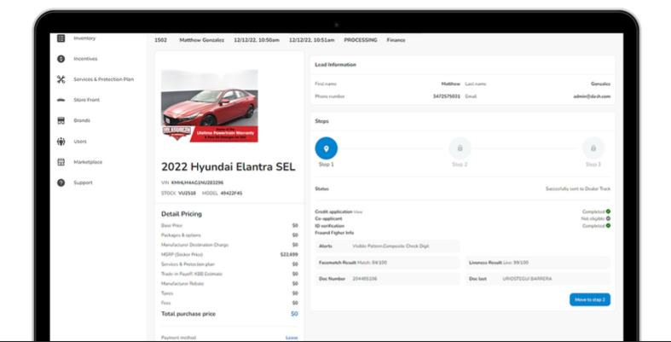Open the Credit application View link

(x=358, y=211)
